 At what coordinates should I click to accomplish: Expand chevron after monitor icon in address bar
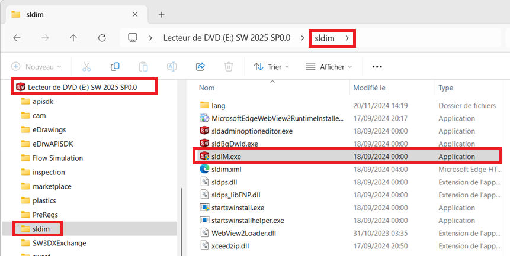coord(150,38)
